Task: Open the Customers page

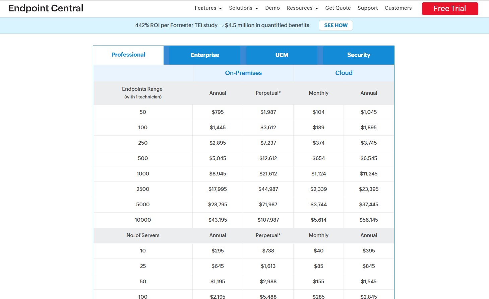Action: click(x=398, y=8)
